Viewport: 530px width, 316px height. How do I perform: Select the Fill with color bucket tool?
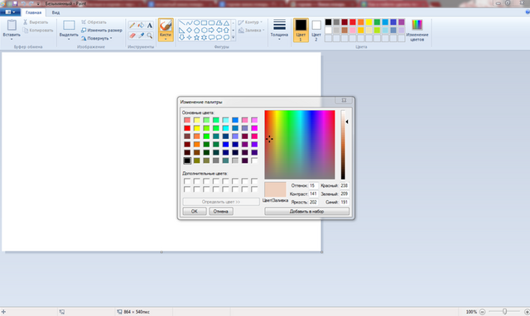click(x=141, y=26)
